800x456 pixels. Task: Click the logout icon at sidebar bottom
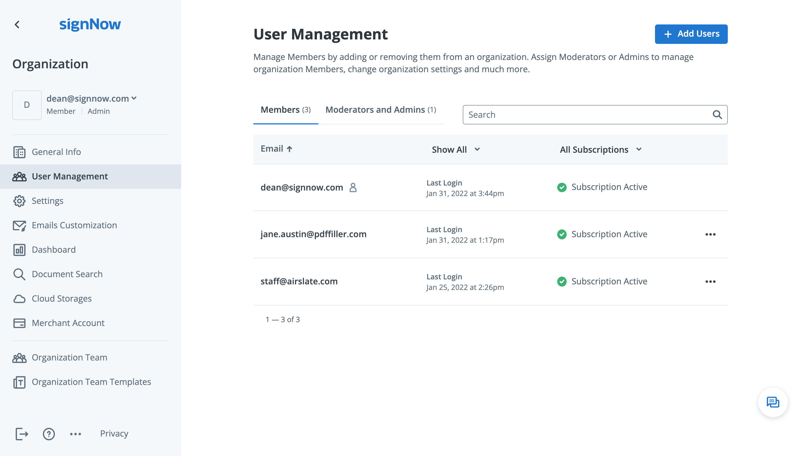point(22,434)
